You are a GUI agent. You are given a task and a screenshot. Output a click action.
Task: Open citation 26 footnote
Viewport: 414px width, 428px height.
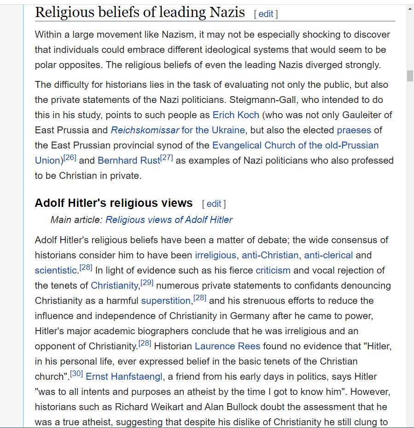point(70,158)
